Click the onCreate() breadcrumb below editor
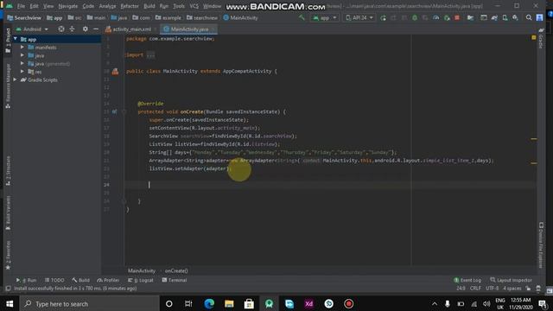 [x=176, y=270]
